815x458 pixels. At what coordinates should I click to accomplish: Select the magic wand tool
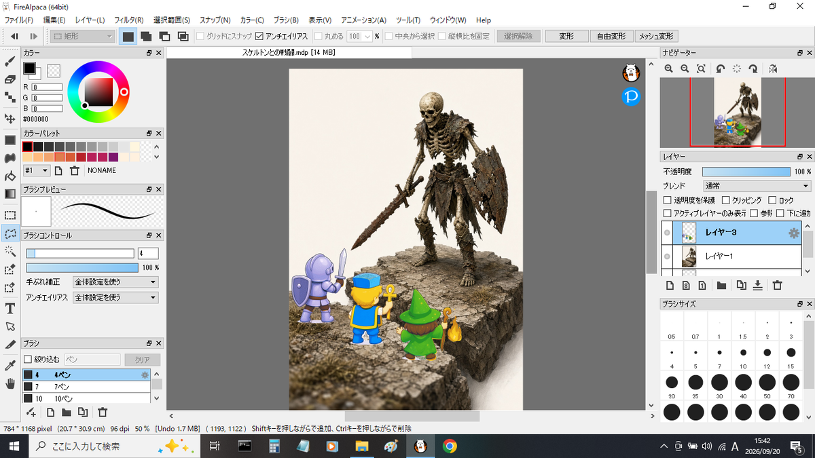pos(10,251)
